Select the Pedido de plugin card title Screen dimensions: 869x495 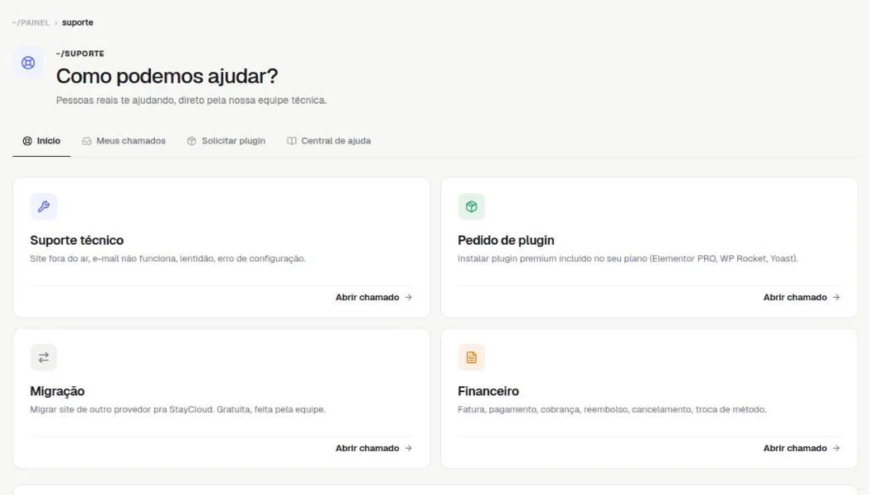506,240
